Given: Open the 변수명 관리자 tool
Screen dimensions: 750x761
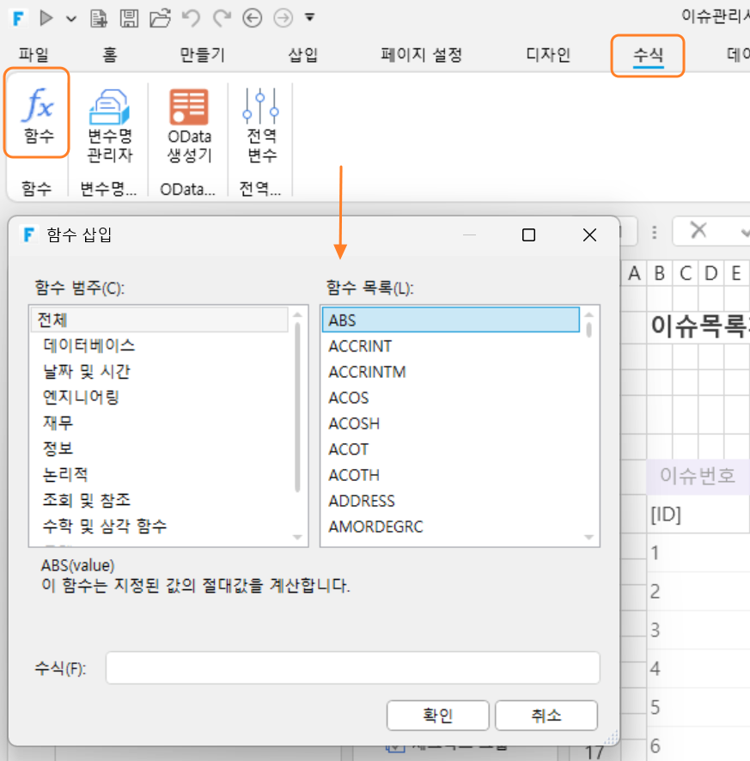Looking at the screenshot, I should pyautogui.click(x=110, y=125).
